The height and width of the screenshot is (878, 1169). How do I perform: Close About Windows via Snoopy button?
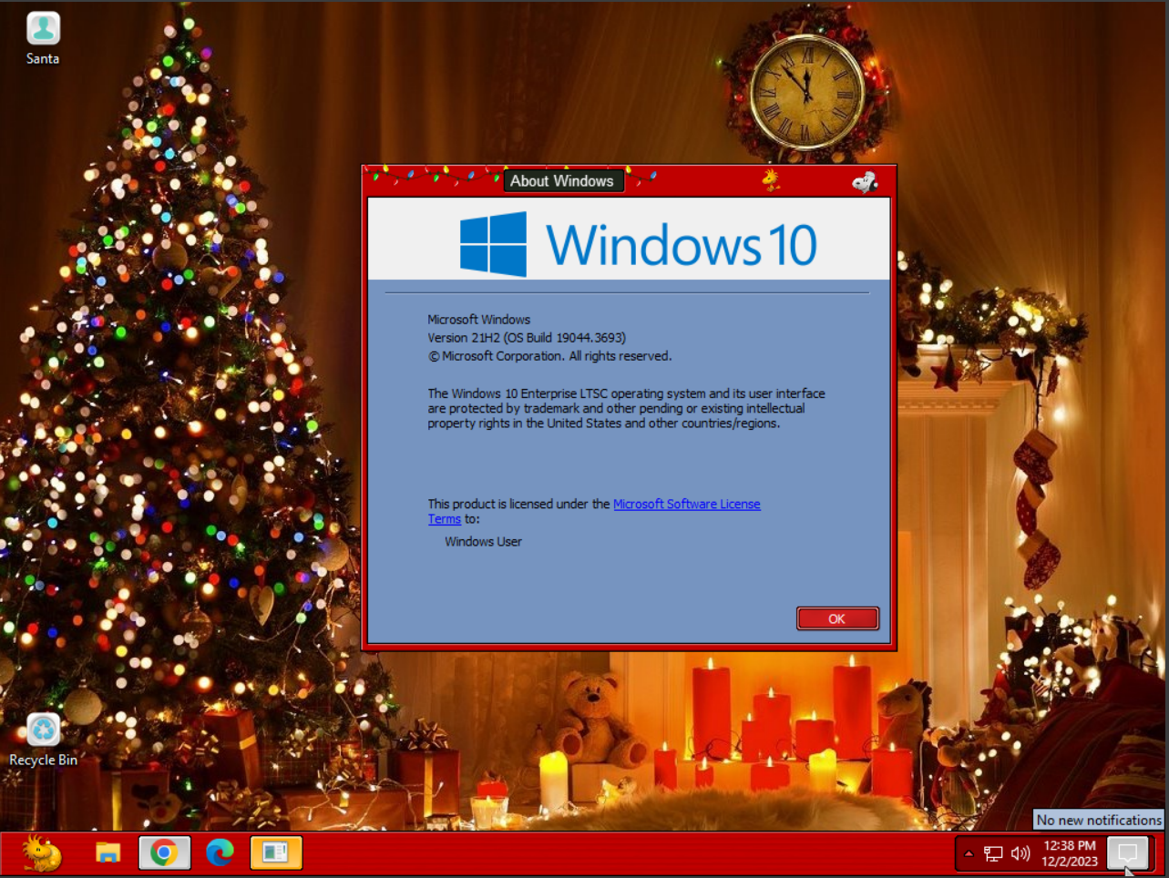[x=865, y=181]
